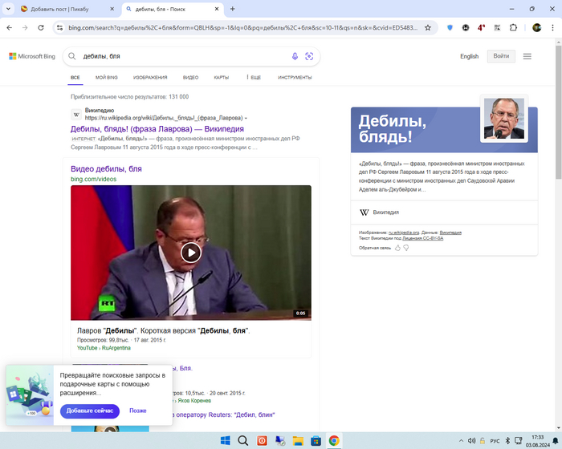This screenshot has width=562, height=449.
Task: Open a new browser tab
Action: [232, 9]
